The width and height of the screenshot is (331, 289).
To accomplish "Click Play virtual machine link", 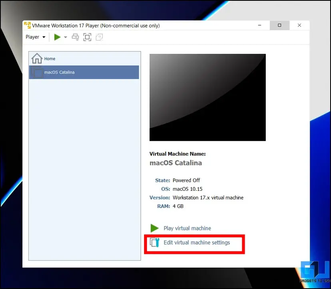I will click(x=187, y=228).
